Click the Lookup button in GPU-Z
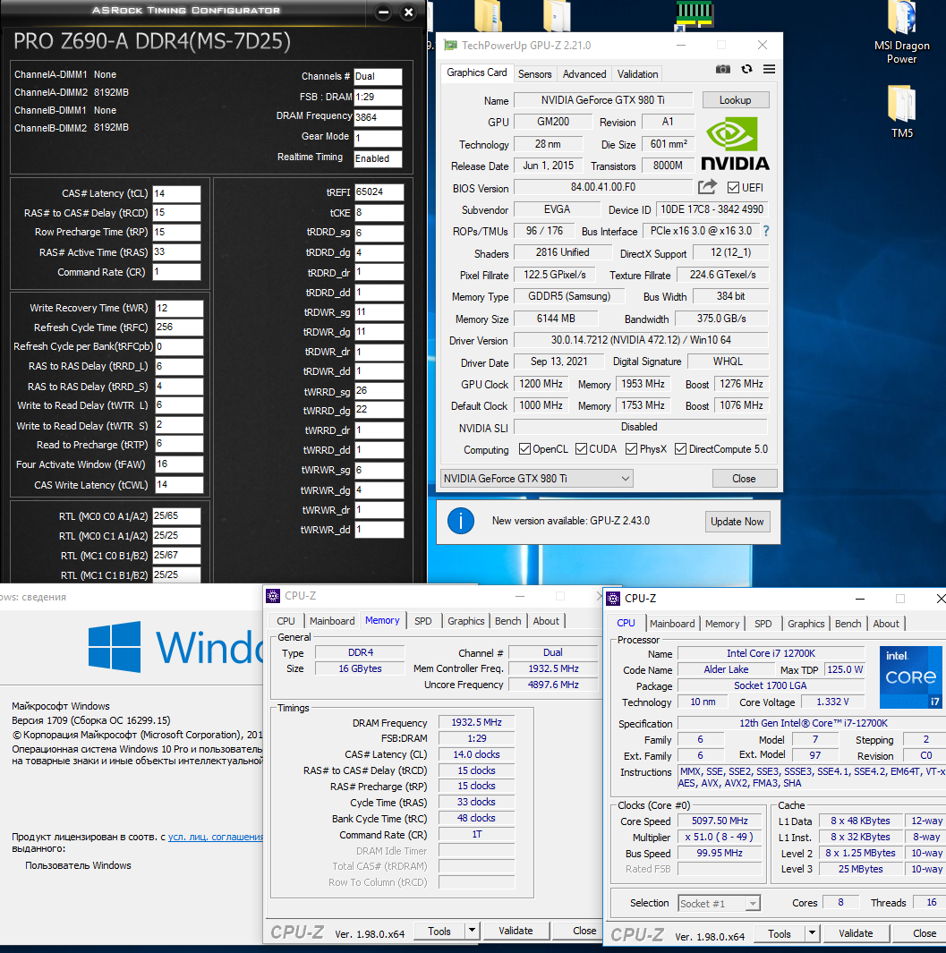Screen dimensions: 946x953 (736, 99)
